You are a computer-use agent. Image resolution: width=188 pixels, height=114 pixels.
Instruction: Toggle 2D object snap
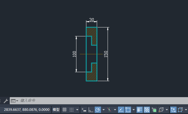tap(128, 109)
